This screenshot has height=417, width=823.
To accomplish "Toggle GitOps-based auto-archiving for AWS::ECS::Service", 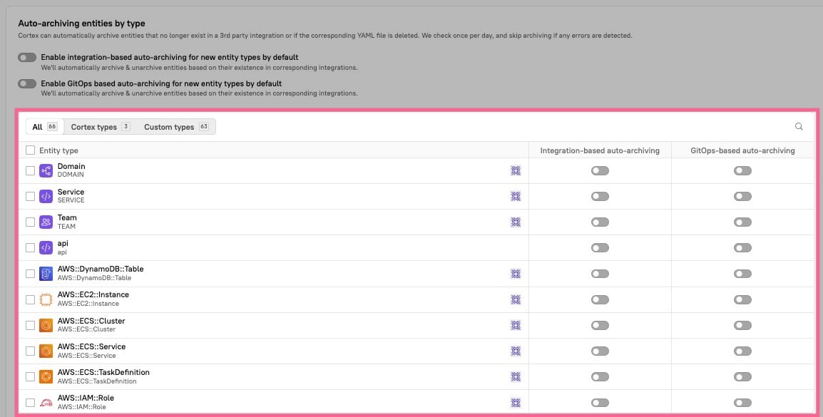I will coord(742,351).
